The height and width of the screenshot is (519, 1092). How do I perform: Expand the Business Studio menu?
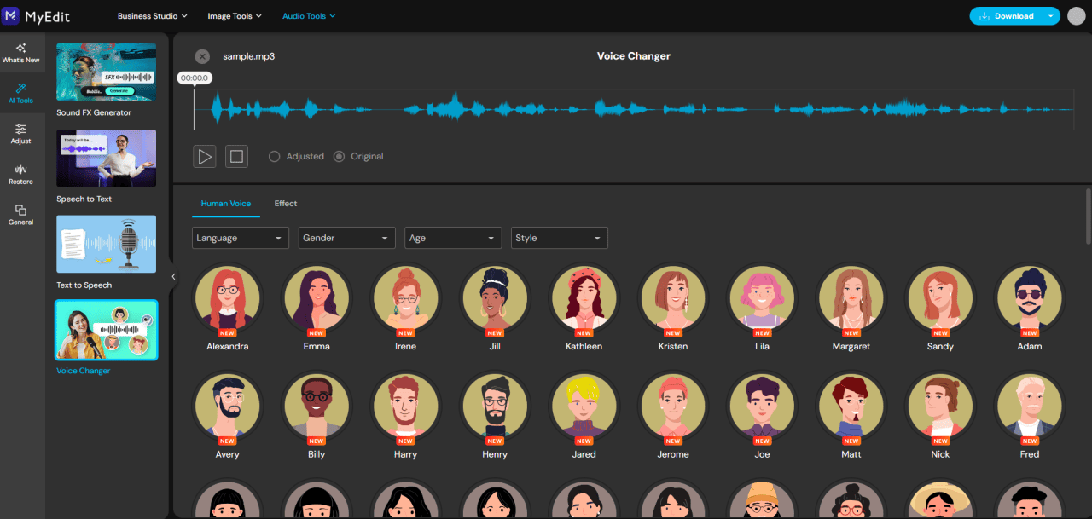[153, 16]
